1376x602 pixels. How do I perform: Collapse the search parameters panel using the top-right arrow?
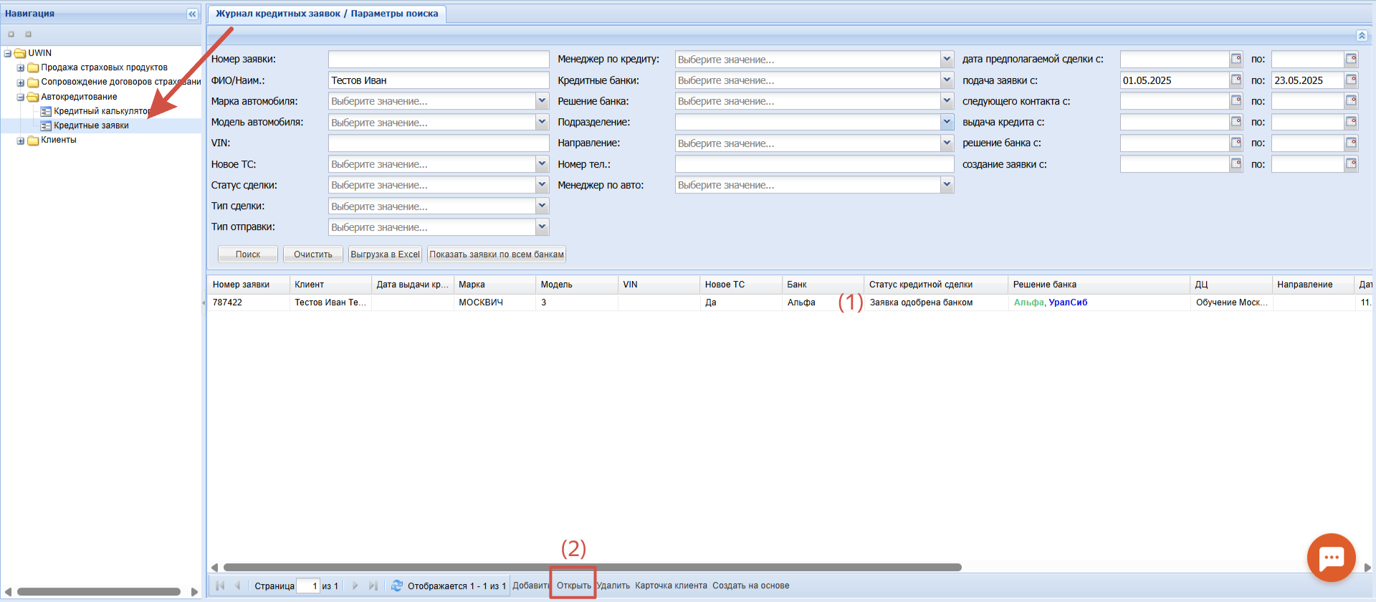[1362, 36]
